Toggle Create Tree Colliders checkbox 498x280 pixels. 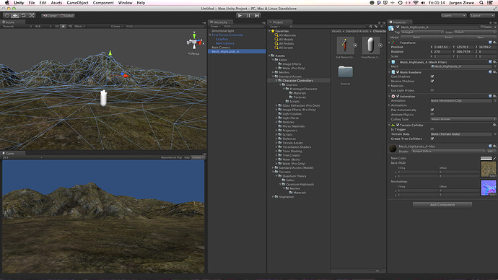432,139
